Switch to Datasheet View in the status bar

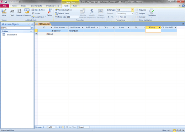click(x=174, y=130)
